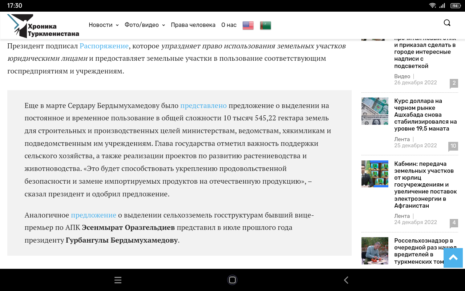The width and height of the screenshot is (465, 291).
Task: Click the date 24 декабря 2022
Action: click(x=416, y=222)
